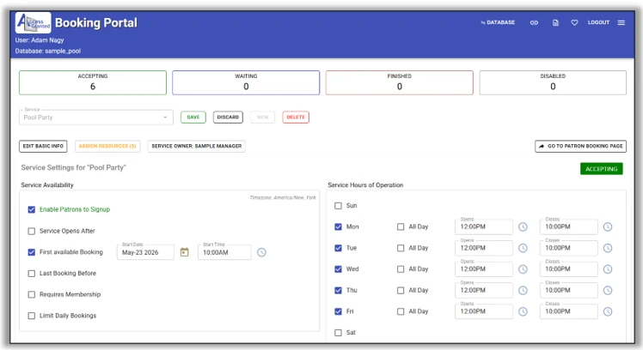Image resolution: width=643 pixels, height=350 pixels.
Task: Click Monday Opens time clock icon
Action: 523,226
